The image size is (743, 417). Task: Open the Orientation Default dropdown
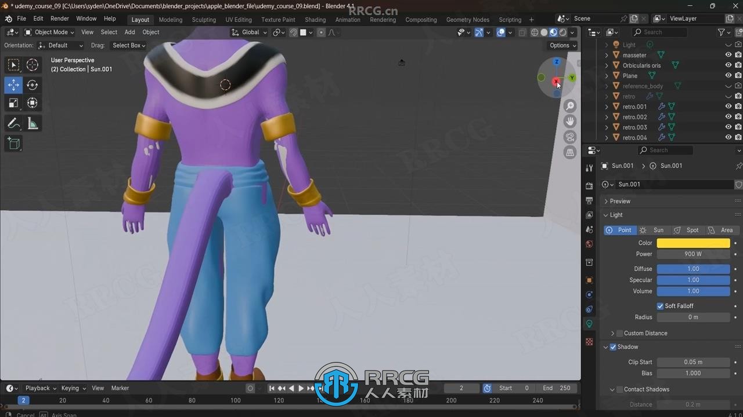click(61, 45)
